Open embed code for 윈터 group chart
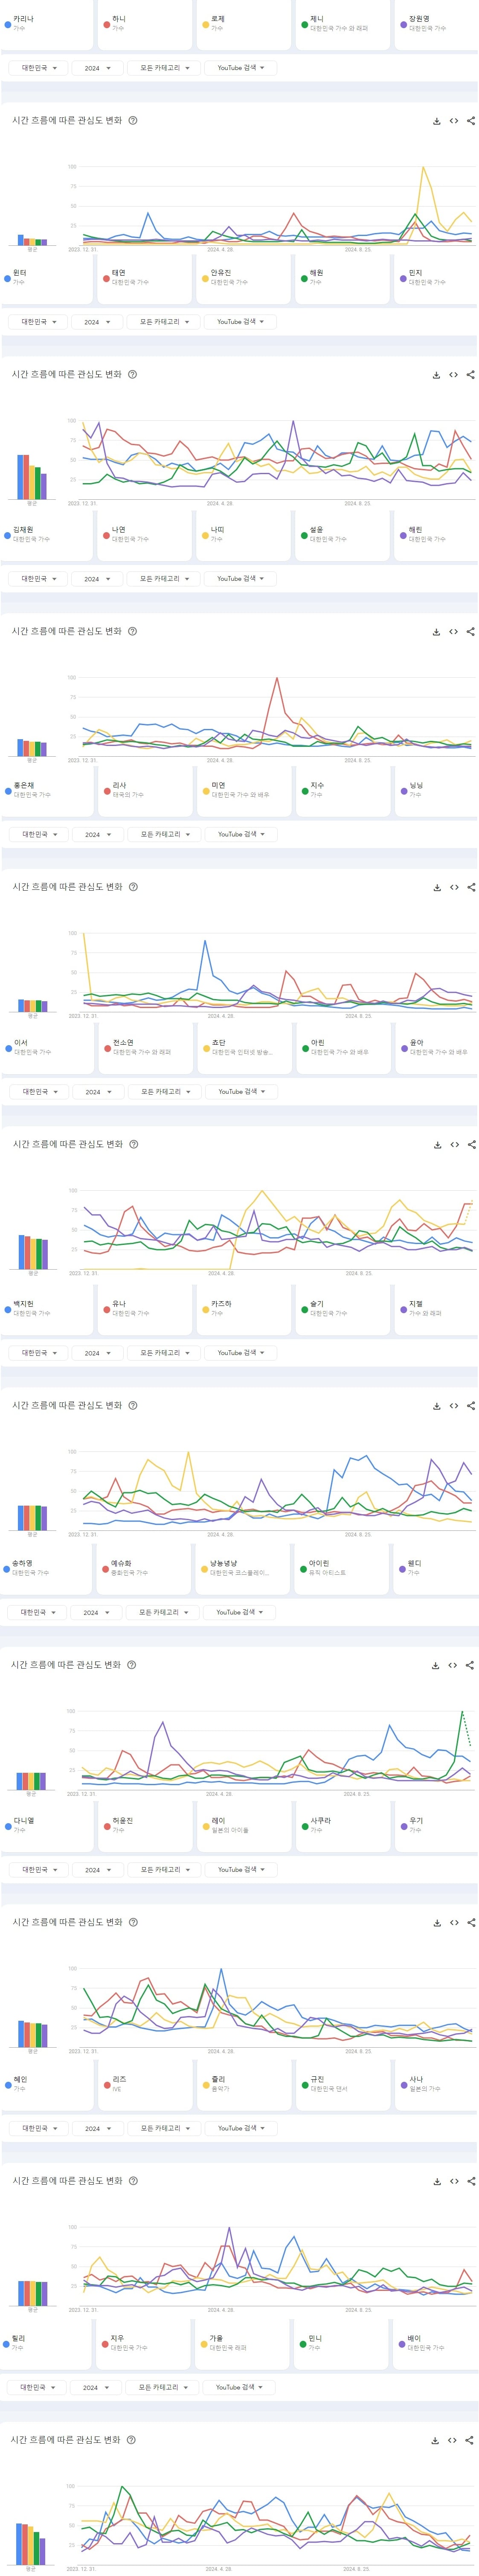Image resolution: width=479 pixels, height=2576 pixels. pos(453,375)
